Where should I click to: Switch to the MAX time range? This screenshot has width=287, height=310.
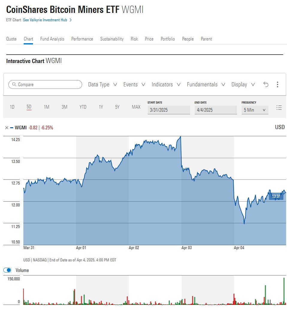[x=136, y=107]
